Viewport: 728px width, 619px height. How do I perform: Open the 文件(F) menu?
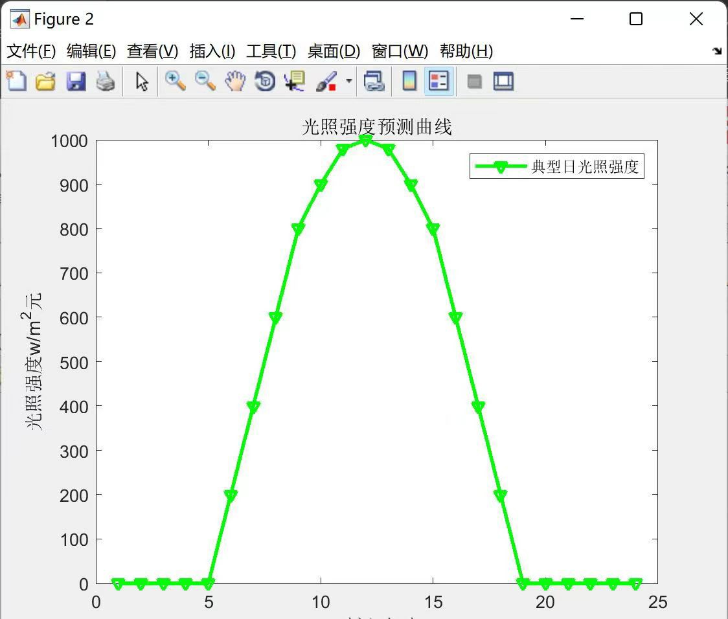pyautogui.click(x=31, y=51)
